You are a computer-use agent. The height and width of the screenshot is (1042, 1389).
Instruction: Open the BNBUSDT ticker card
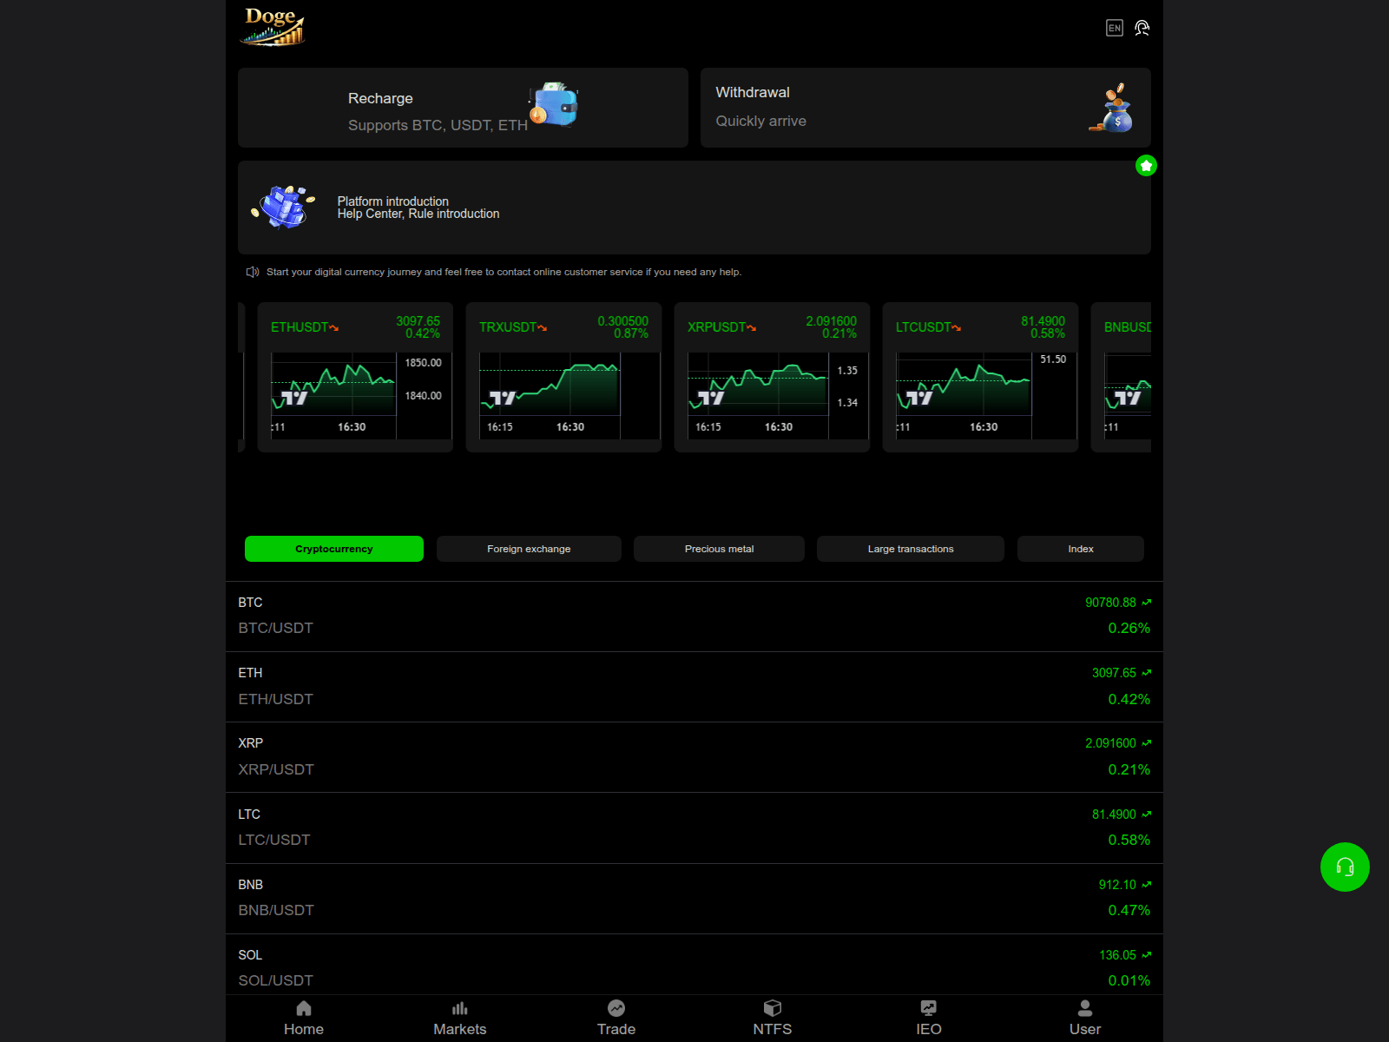(1121, 377)
